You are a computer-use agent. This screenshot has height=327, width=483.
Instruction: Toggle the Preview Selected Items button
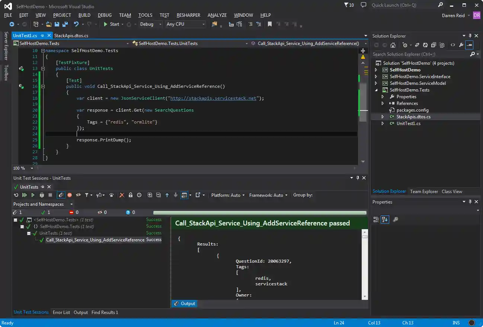point(470,45)
